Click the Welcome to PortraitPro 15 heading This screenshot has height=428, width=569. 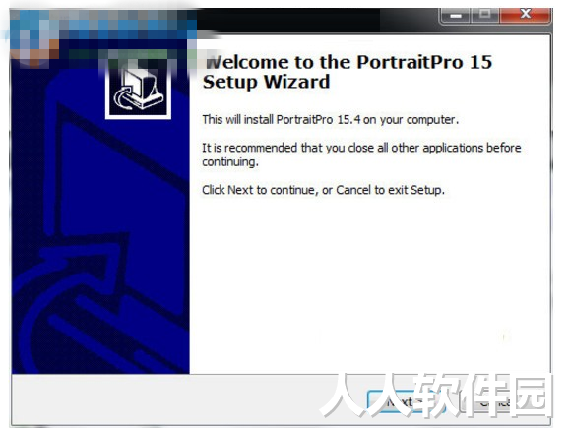tap(349, 62)
